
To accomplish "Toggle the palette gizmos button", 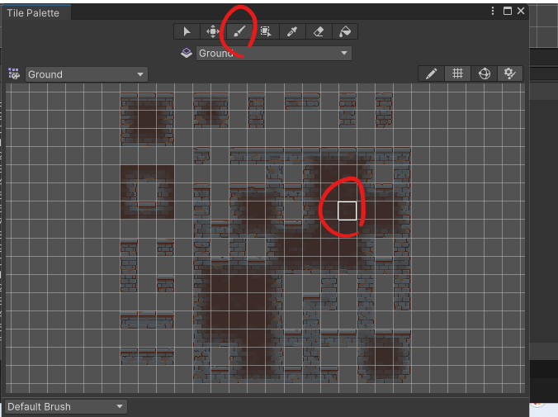I will point(484,73).
